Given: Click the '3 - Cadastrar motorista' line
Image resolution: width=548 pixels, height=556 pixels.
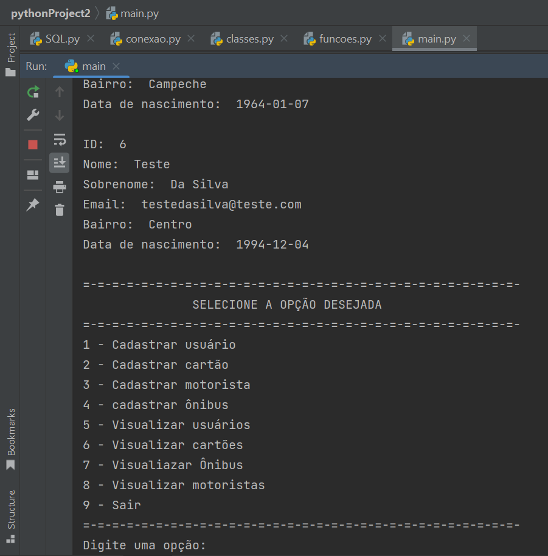Looking at the screenshot, I should tap(167, 385).
